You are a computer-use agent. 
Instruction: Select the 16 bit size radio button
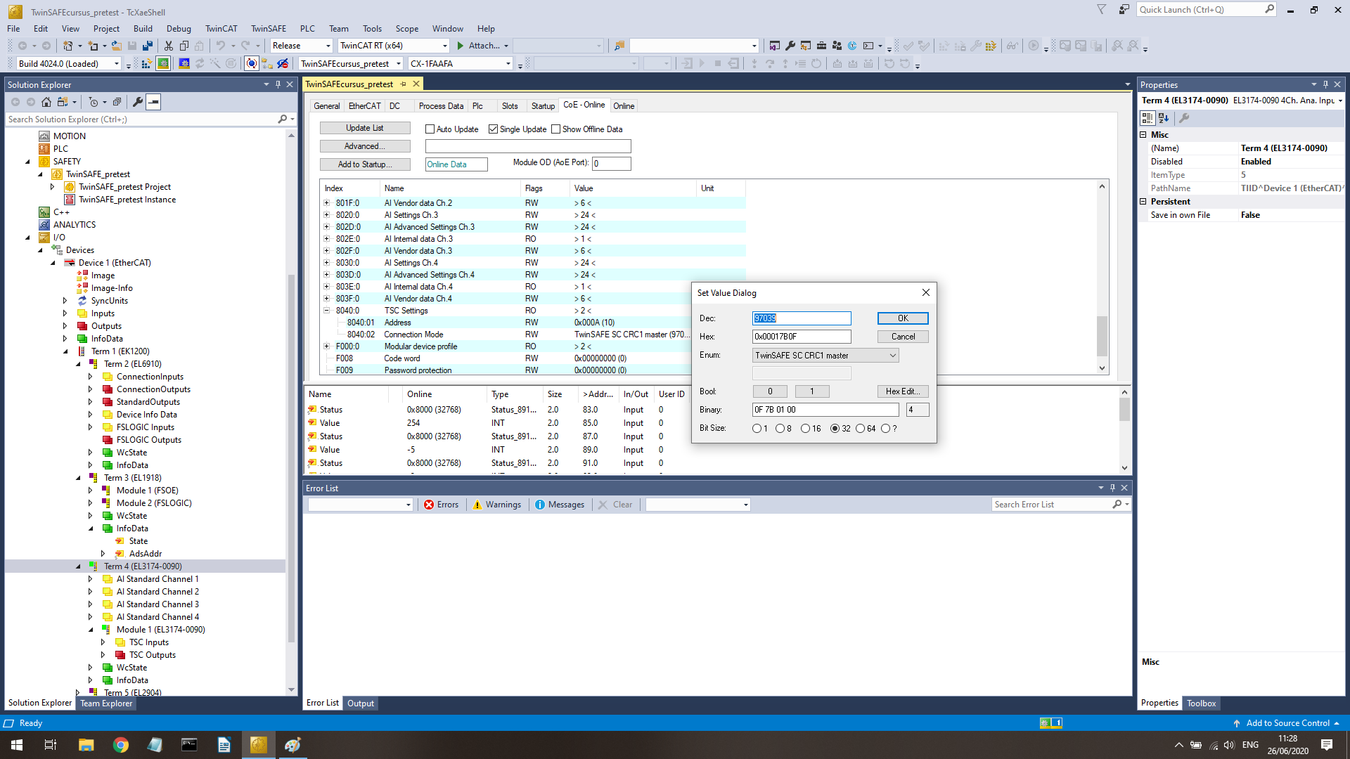(x=805, y=429)
